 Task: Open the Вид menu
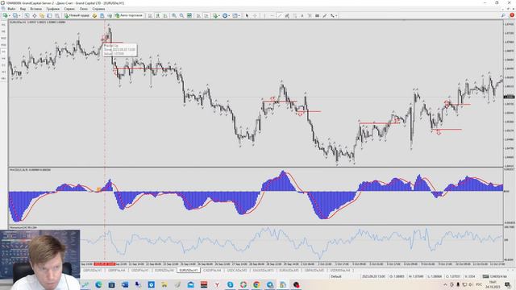(x=23, y=9)
